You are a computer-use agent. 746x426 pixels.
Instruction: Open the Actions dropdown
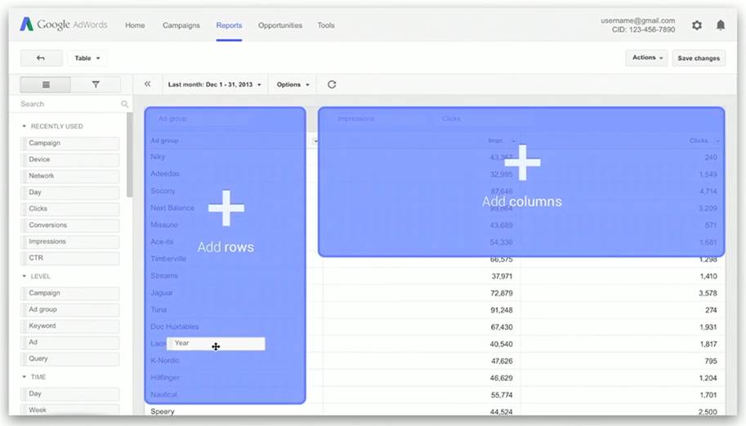(646, 57)
